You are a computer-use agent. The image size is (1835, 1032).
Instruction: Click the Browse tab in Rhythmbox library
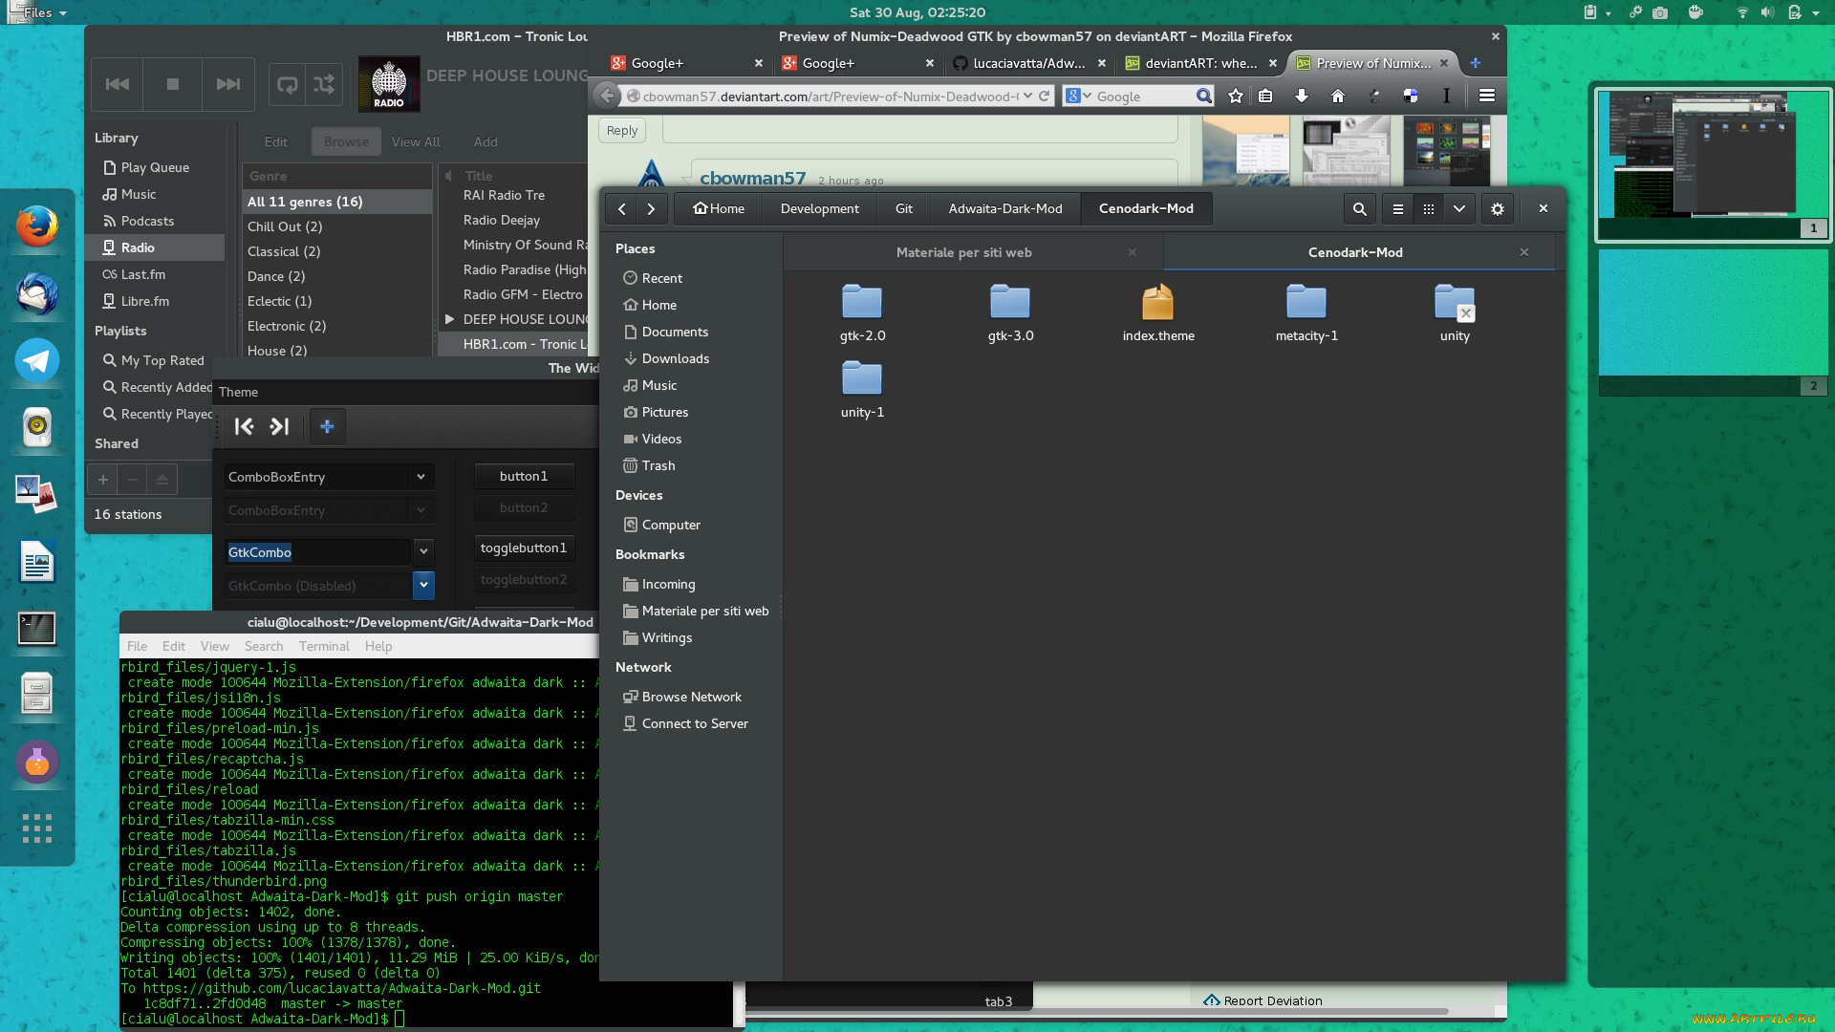[x=344, y=140]
